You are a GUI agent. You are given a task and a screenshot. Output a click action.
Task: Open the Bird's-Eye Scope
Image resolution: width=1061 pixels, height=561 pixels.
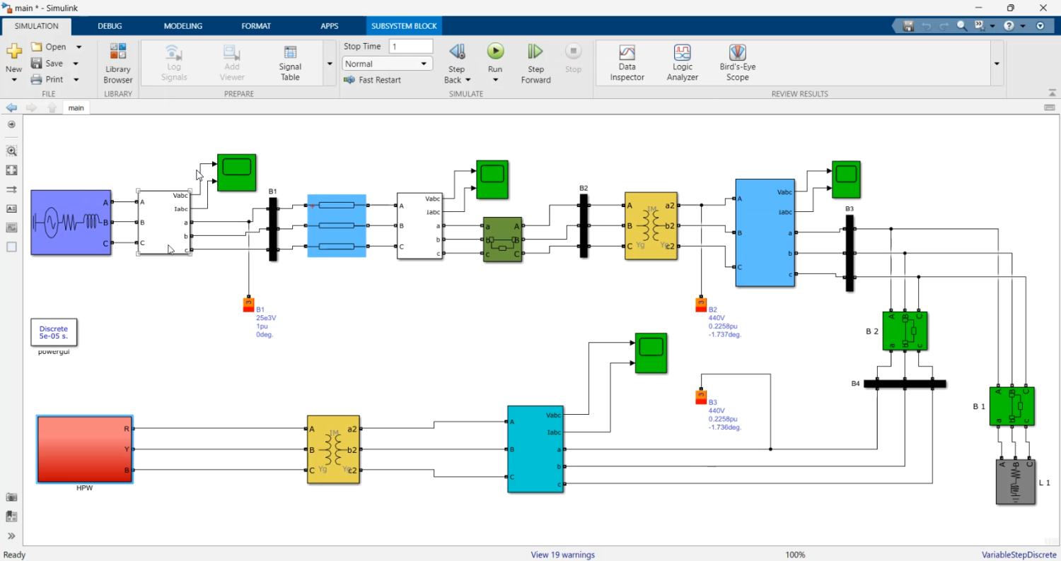737,63
